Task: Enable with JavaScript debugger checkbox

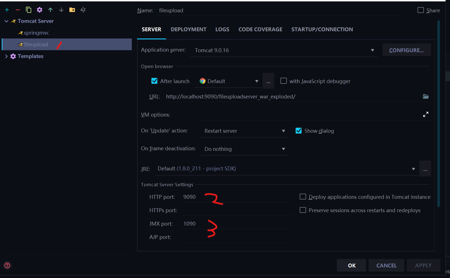Action: (284, 81)
